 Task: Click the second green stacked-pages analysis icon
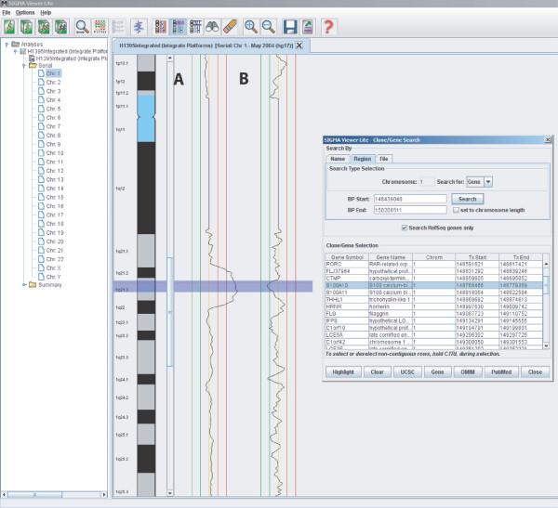[27, 27]
